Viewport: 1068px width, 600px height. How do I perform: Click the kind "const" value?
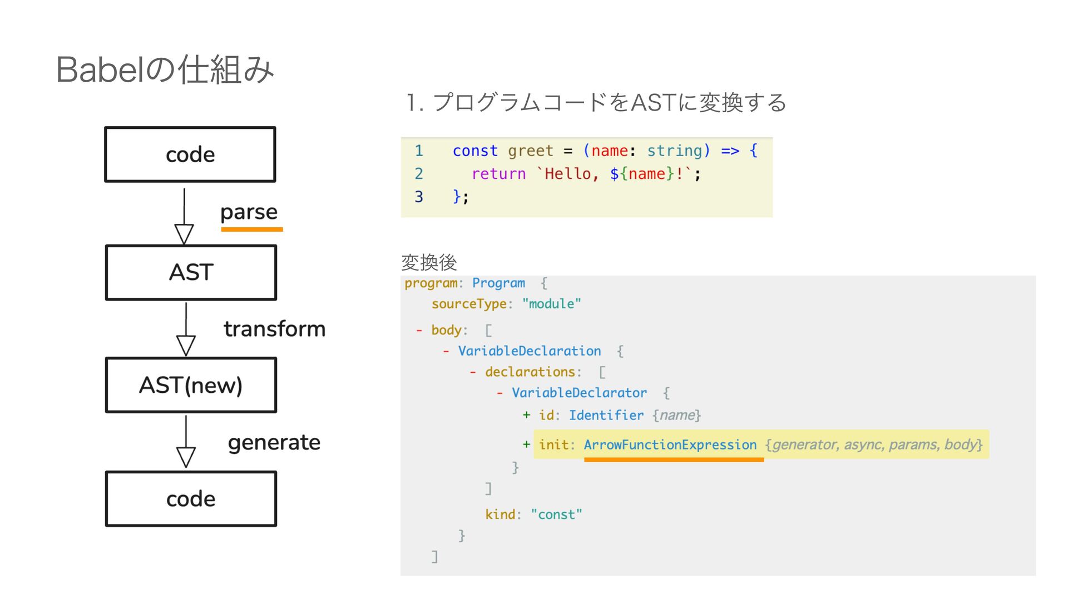(556, 514)
